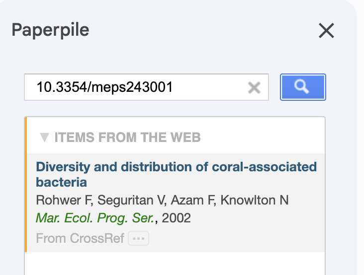Click author Knowlton N
Image resolution: width=364 pixels, height=275 pixels.
click(254, 201)
